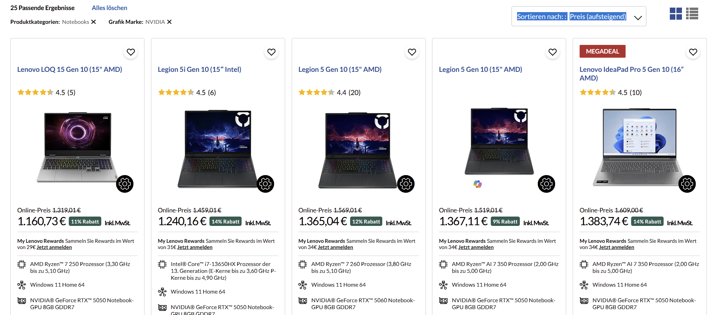Click the MEGADEAL badge
This screenshot has width=712, height=315.
[x=602, y=51]
